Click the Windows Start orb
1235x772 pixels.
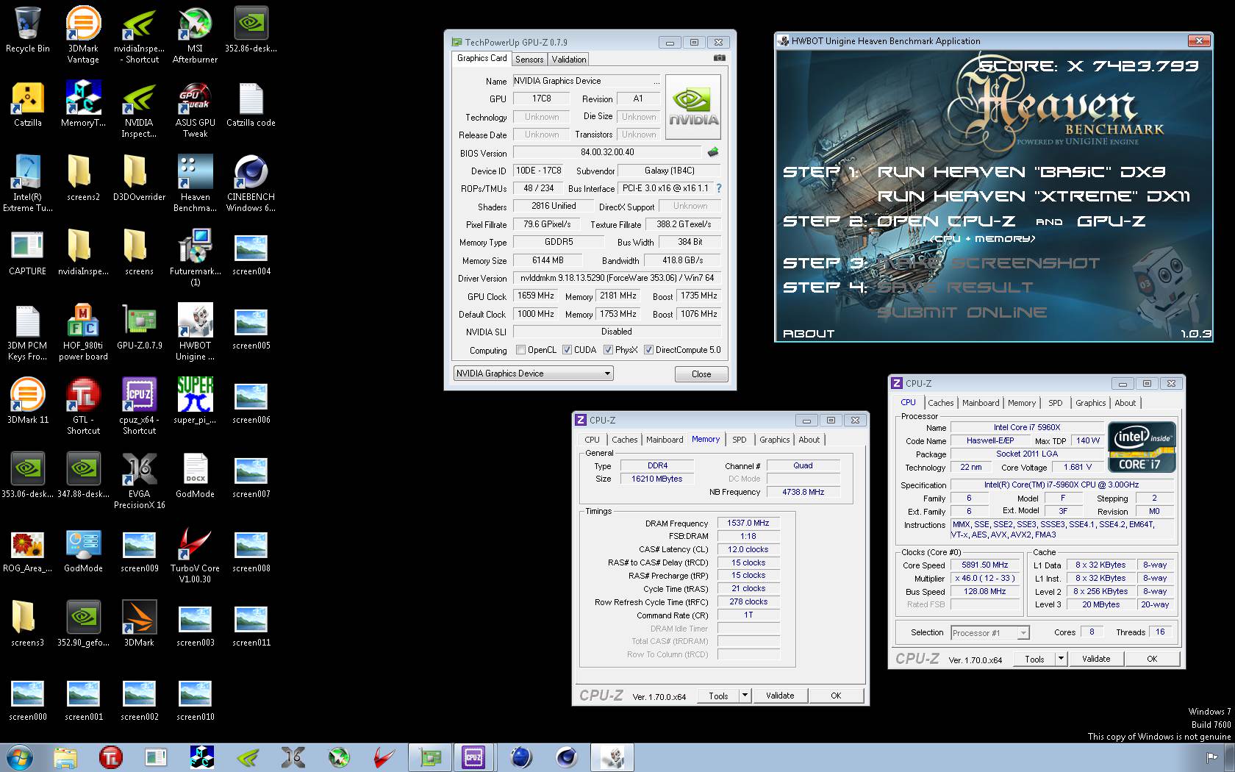pyautogui.click(x=20, y=757)
